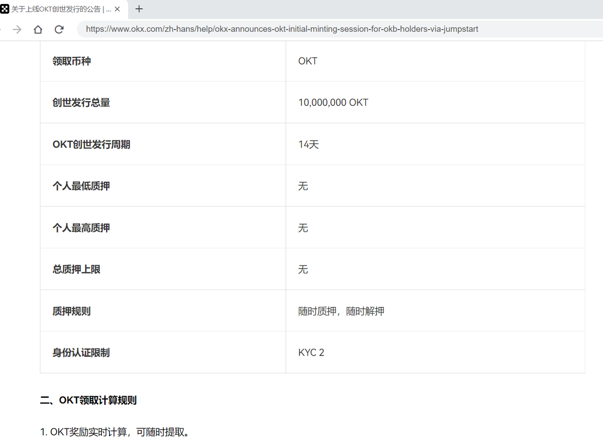
Task: Reload the current page
Action: (x=59, y=29)
